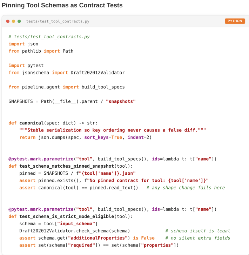
Task: Click the assert canonical(tool) == pinned.read_text() statement
Action: click(x=79, y=188)
